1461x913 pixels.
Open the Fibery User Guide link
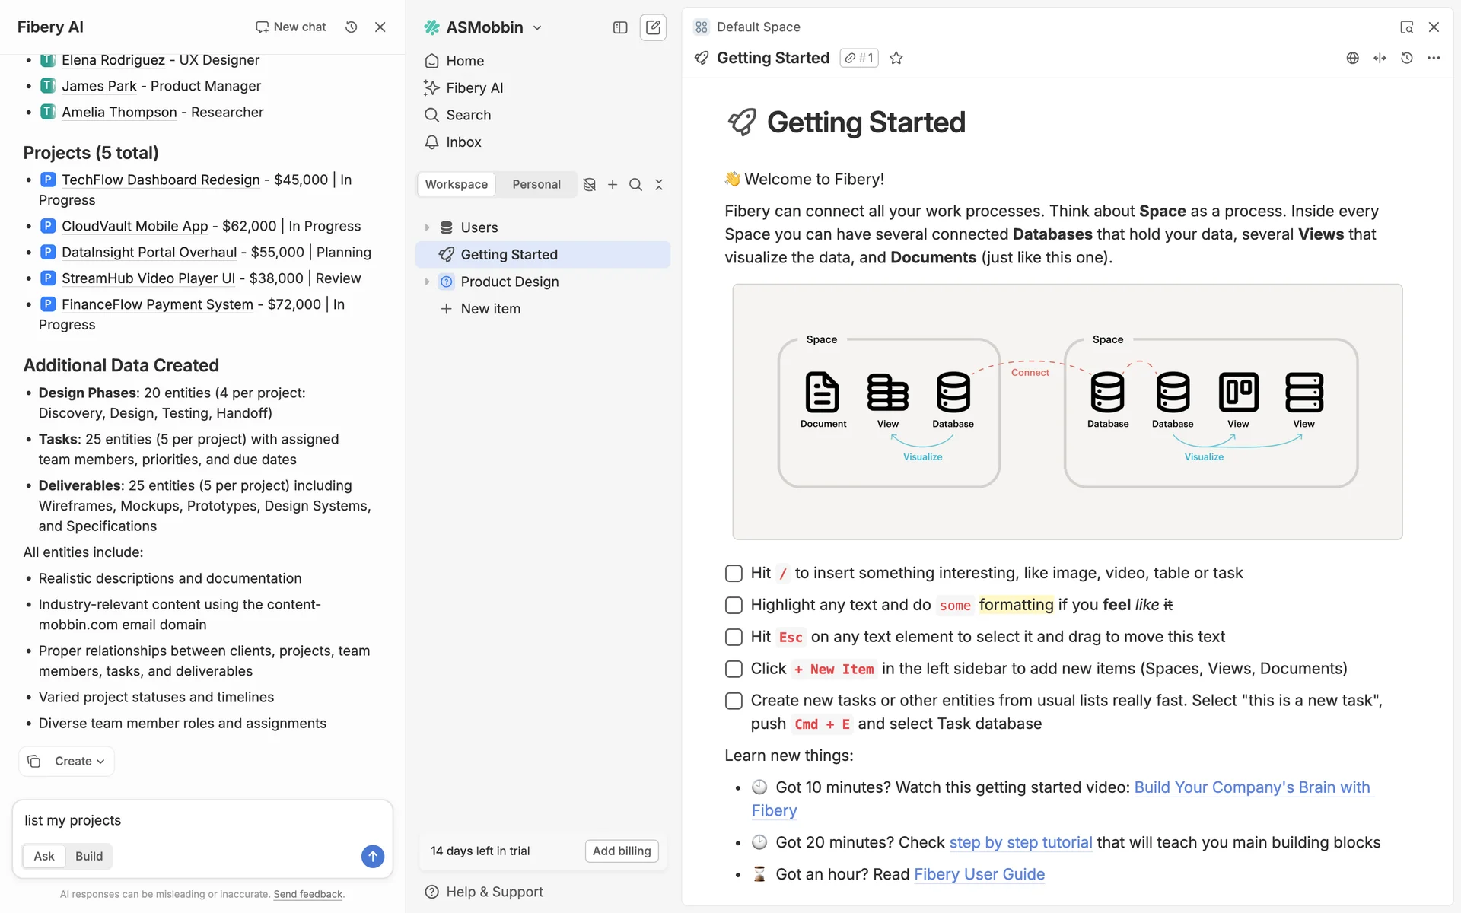[x=979, y=874]
